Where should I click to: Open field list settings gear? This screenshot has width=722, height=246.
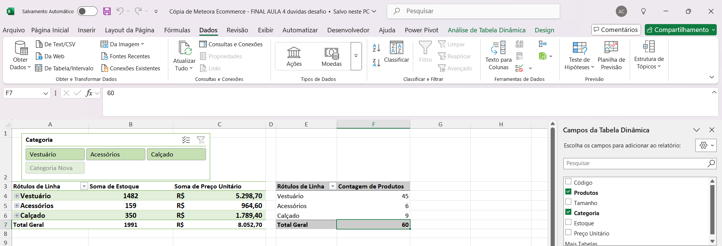click(706, 146)
